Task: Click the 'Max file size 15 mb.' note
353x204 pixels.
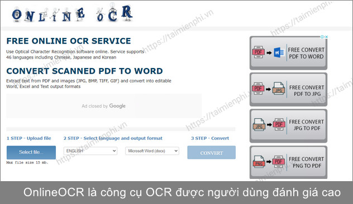Action: [x=27, y=162]
